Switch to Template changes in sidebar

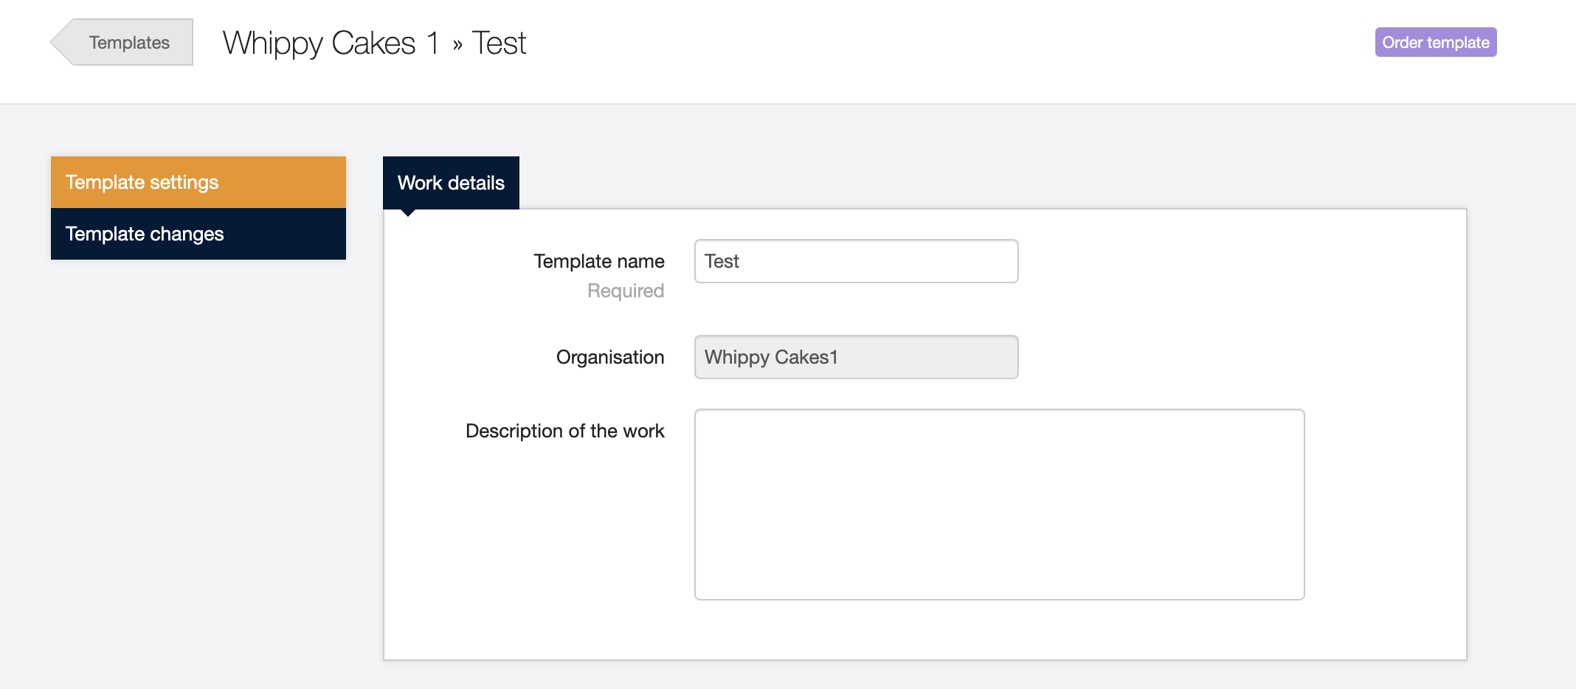click(198, 234)
